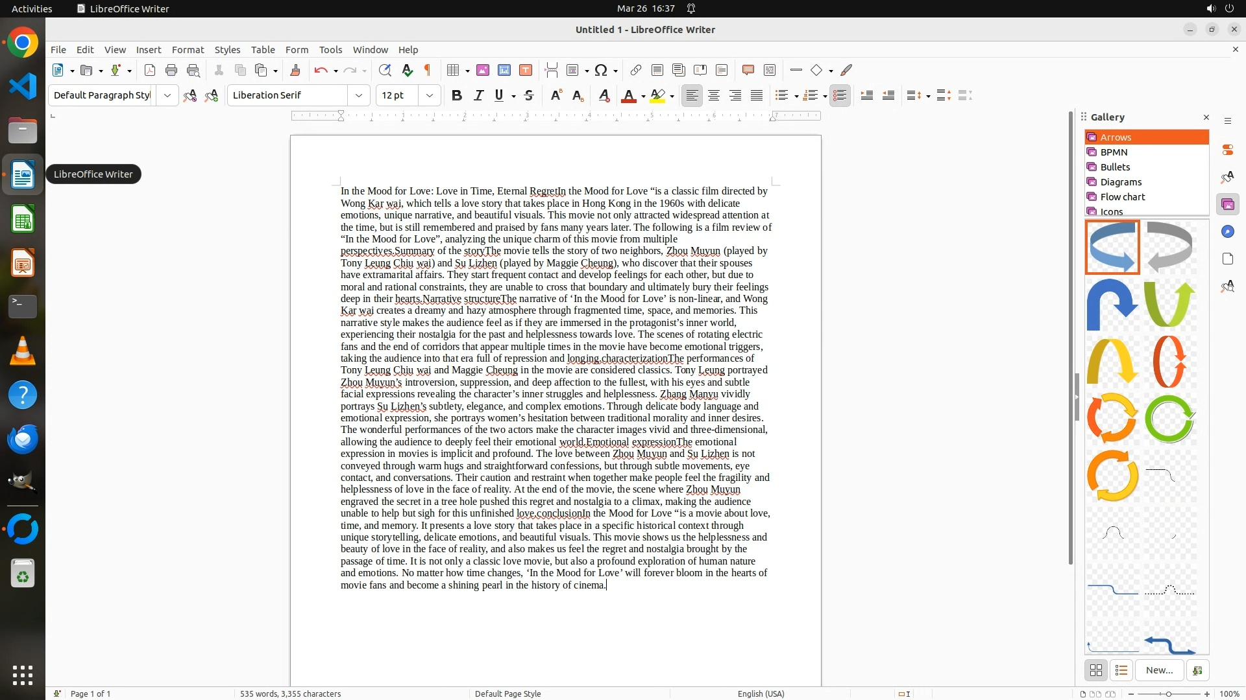
Task: Open the Table menu
Action: click(x=263, y=50)
